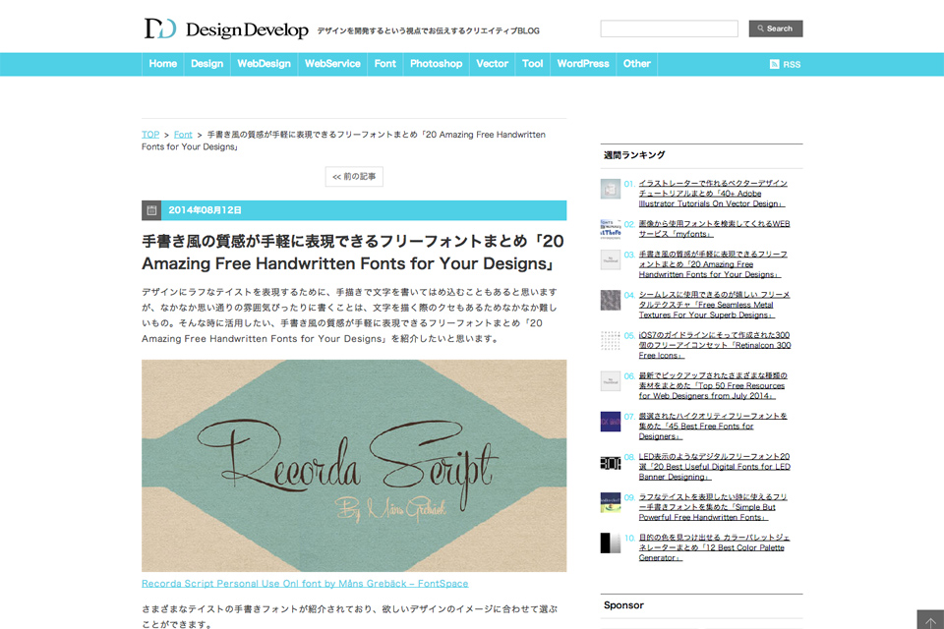The width and height of the screenshot is (944, 629).
Task: Open the Vector menu item
Action: pyautogui.click(x=492, y=64)
